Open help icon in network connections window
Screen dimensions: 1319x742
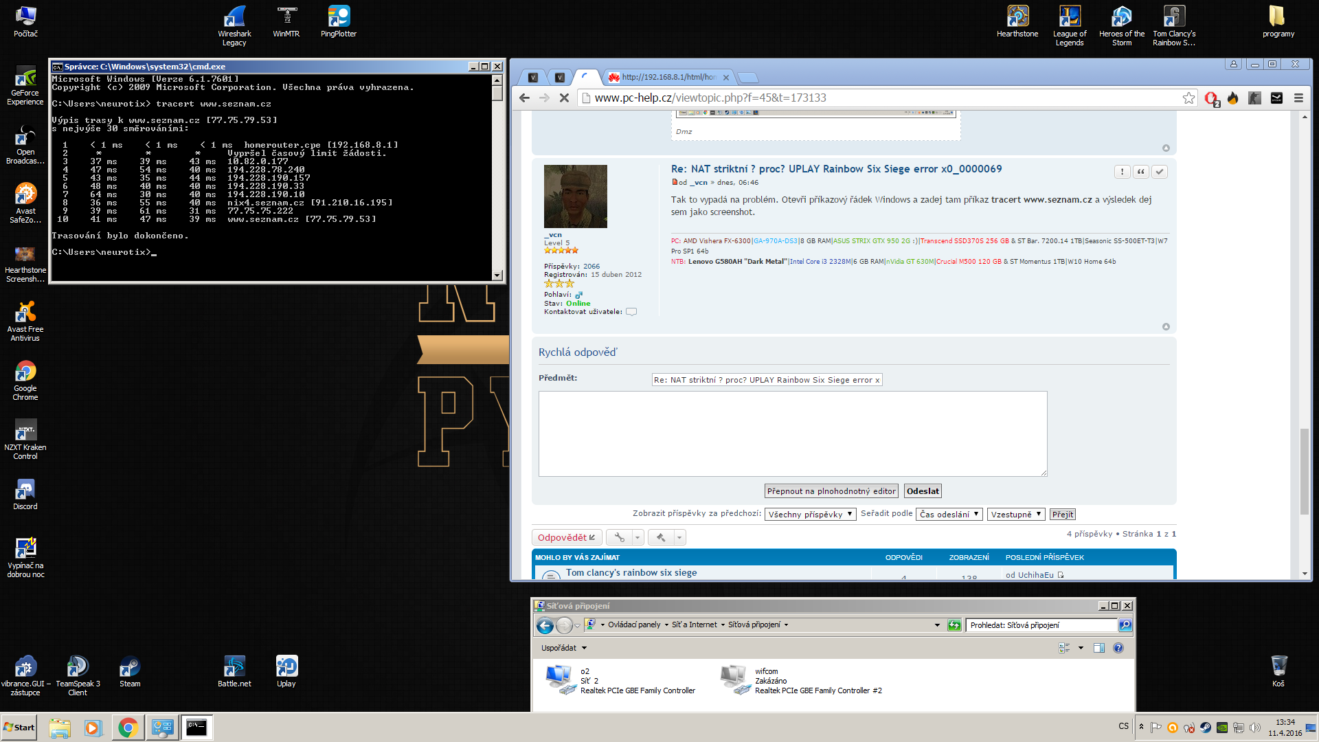[x=1118, y=648]
